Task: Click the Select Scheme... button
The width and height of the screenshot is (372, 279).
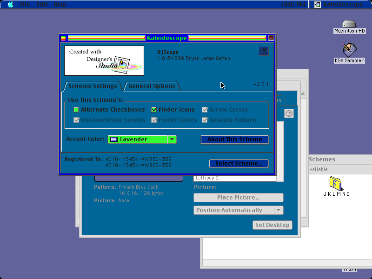Action: click(239, 164)
